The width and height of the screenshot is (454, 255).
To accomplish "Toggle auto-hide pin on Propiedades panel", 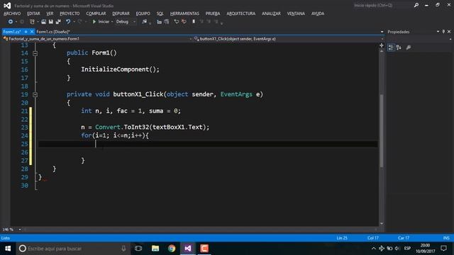I will [443, 31].
